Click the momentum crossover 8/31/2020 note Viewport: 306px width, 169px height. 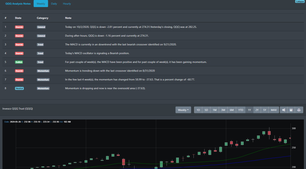pyautogui.click(x=110, y=71)
